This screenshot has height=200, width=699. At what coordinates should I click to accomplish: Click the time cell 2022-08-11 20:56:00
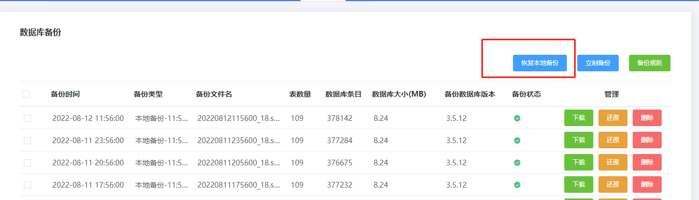(x=88, y=163)
